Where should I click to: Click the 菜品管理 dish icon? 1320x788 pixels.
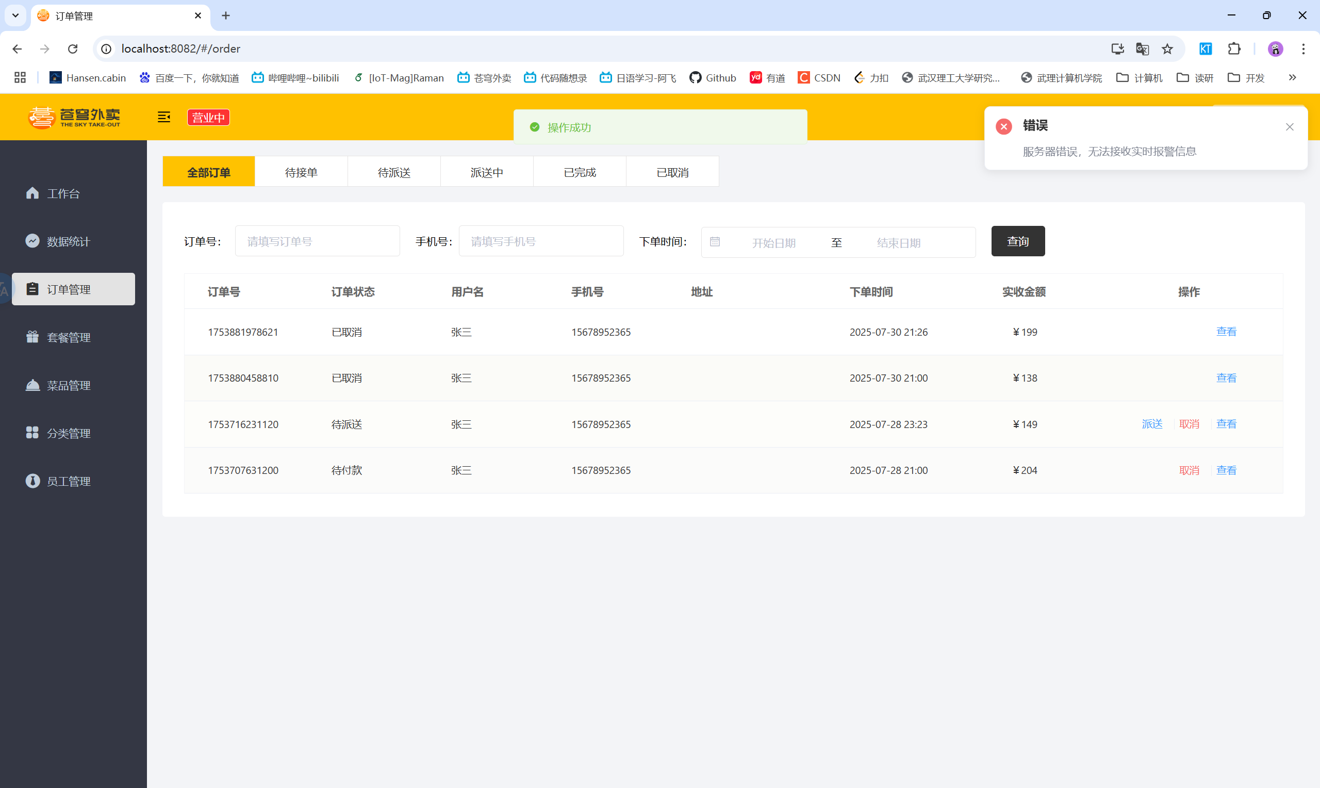coord(32,385)
